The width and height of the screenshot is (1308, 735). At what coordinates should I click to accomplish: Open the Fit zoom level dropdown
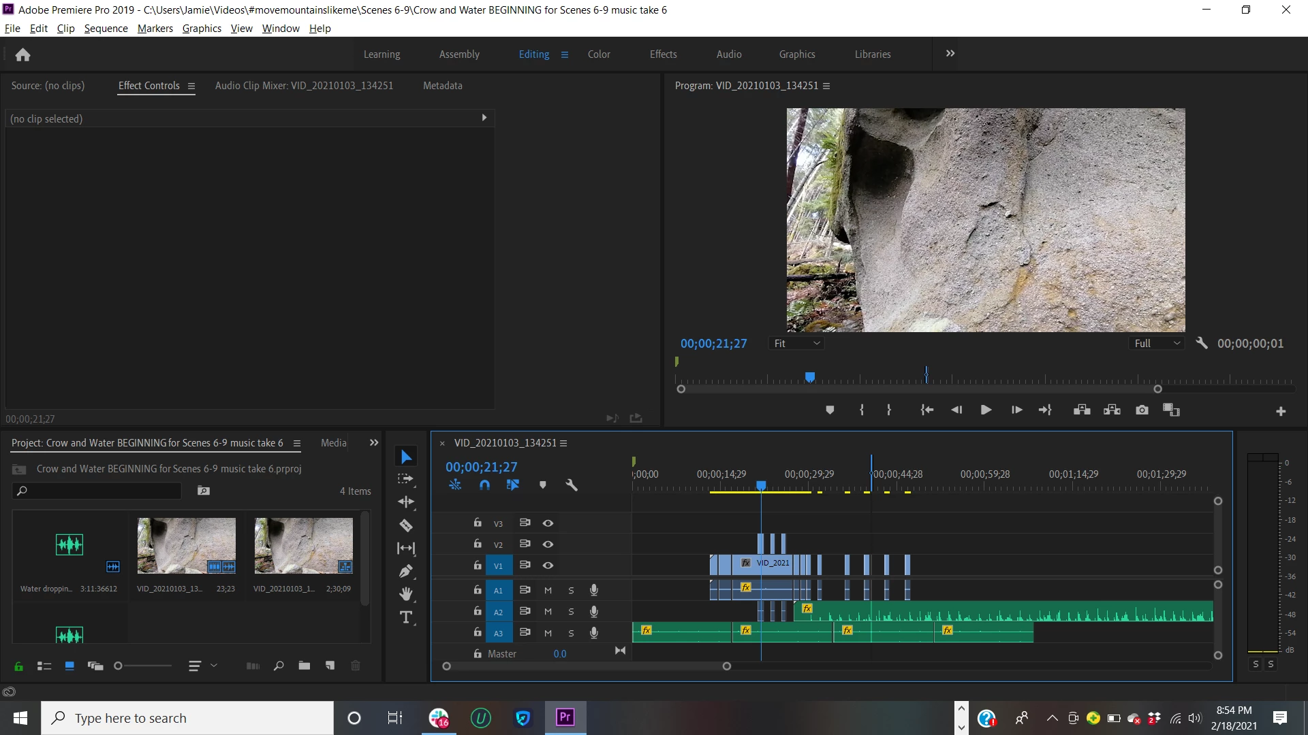(796, 344)
